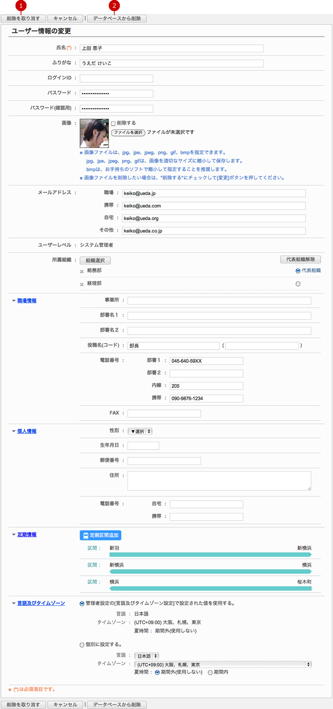Open the タイムゾーン dropdown list
Screen dimensions: 333x709
223,664
